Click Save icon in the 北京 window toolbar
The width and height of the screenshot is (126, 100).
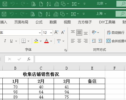[5, 4]
